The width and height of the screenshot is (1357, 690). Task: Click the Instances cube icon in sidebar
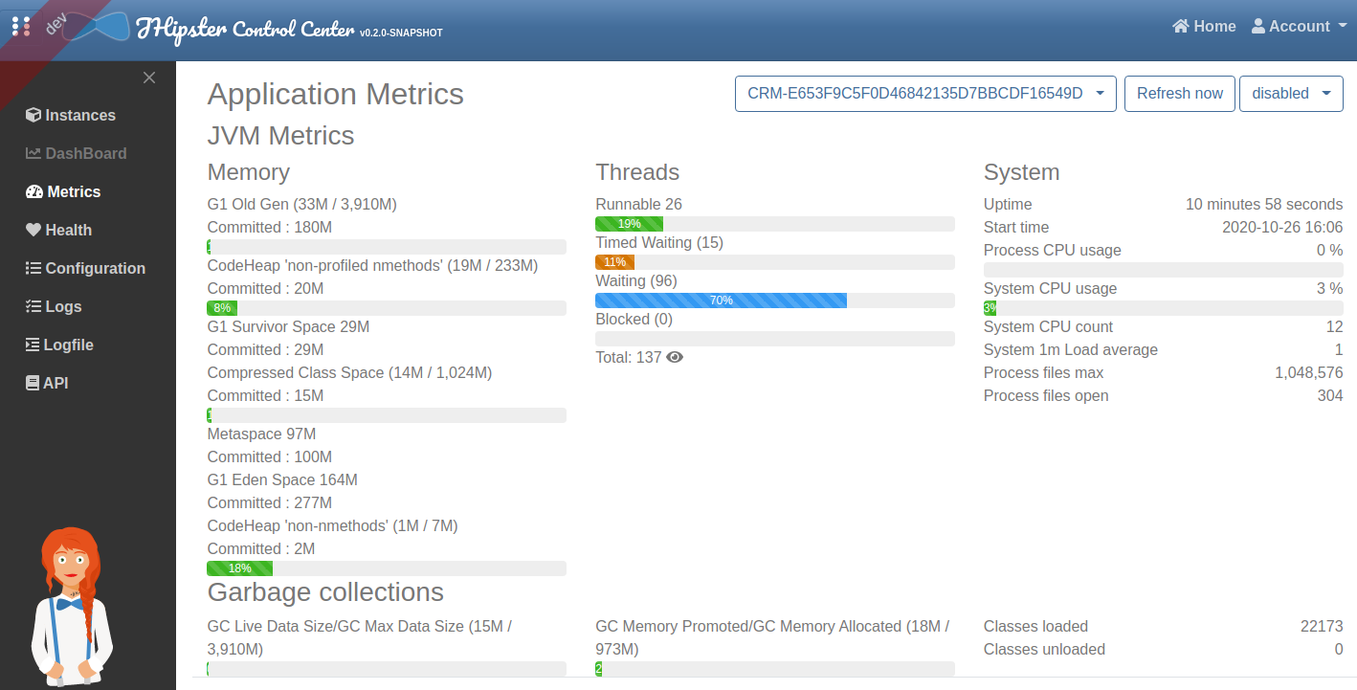pyautogui.click(x=33, y=115)
